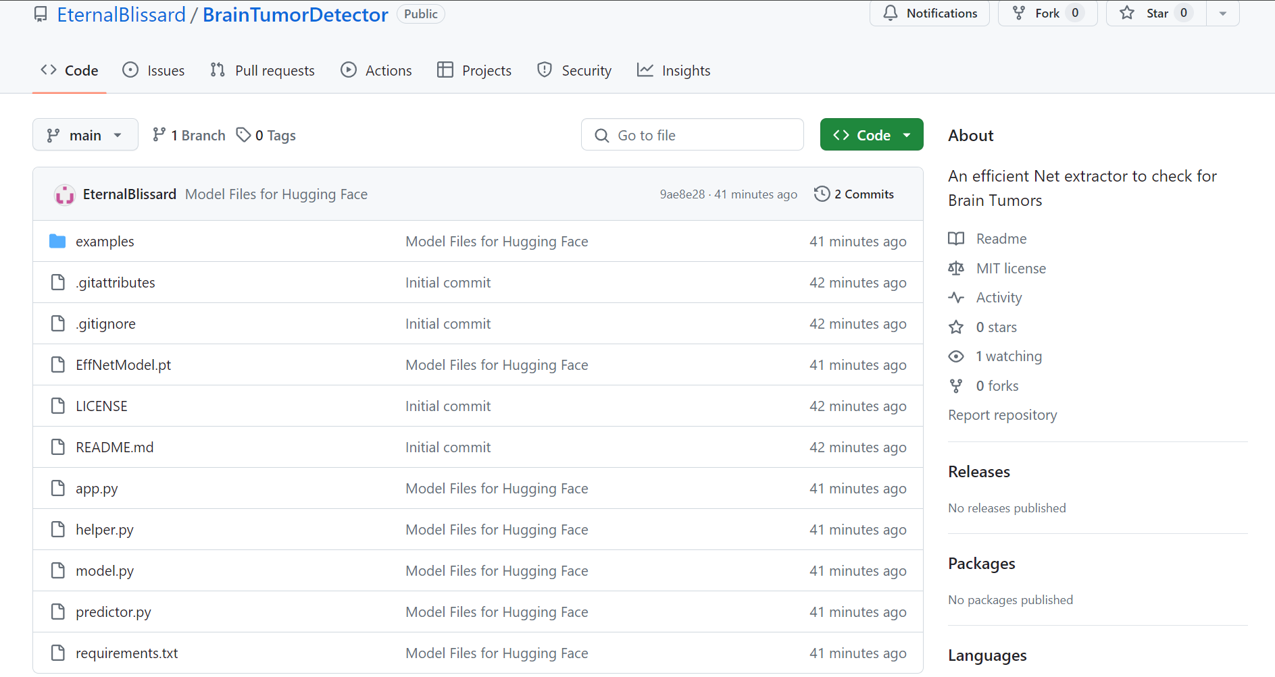Open the Packages section heading
Screen dimensions: 1275x677
click(982, 564)
